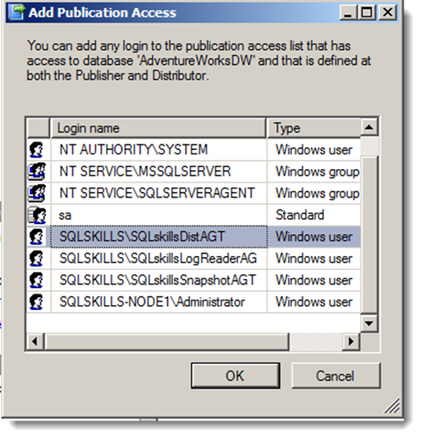Click the group icon beside NT SERVICE\SQLSERVERAGENT
The image size is (421, 438).
click(37, 193)
